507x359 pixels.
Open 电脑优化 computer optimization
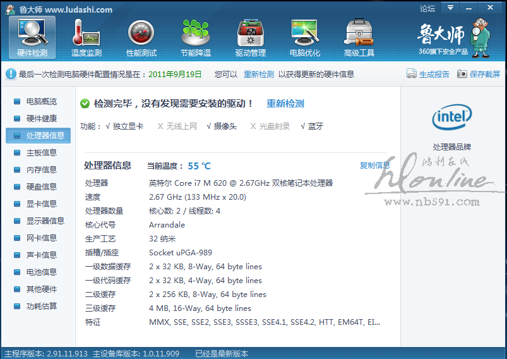click(304, 37)
